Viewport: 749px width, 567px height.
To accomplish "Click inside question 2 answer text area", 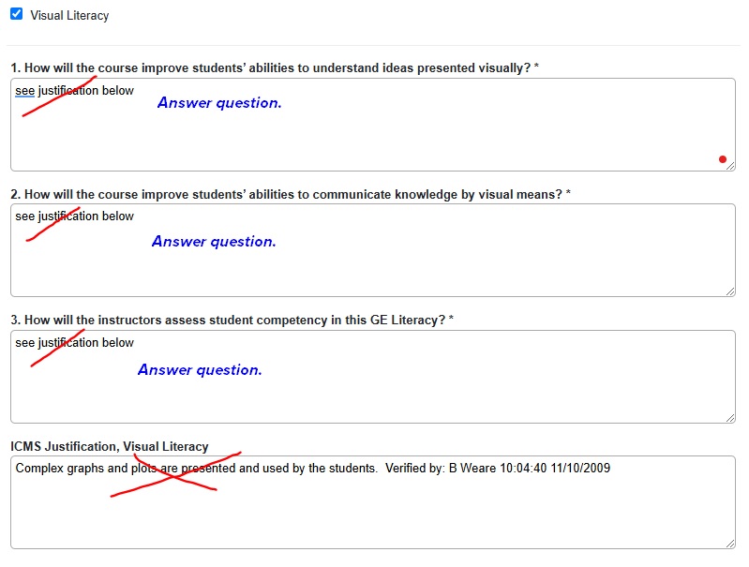I will [x=372, y=250].
